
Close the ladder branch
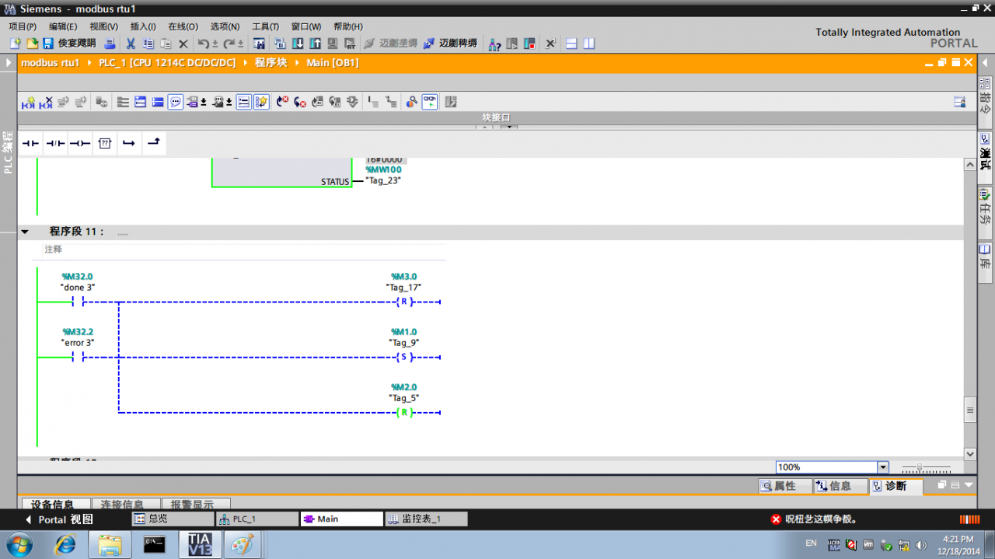[x=154, y=144]
